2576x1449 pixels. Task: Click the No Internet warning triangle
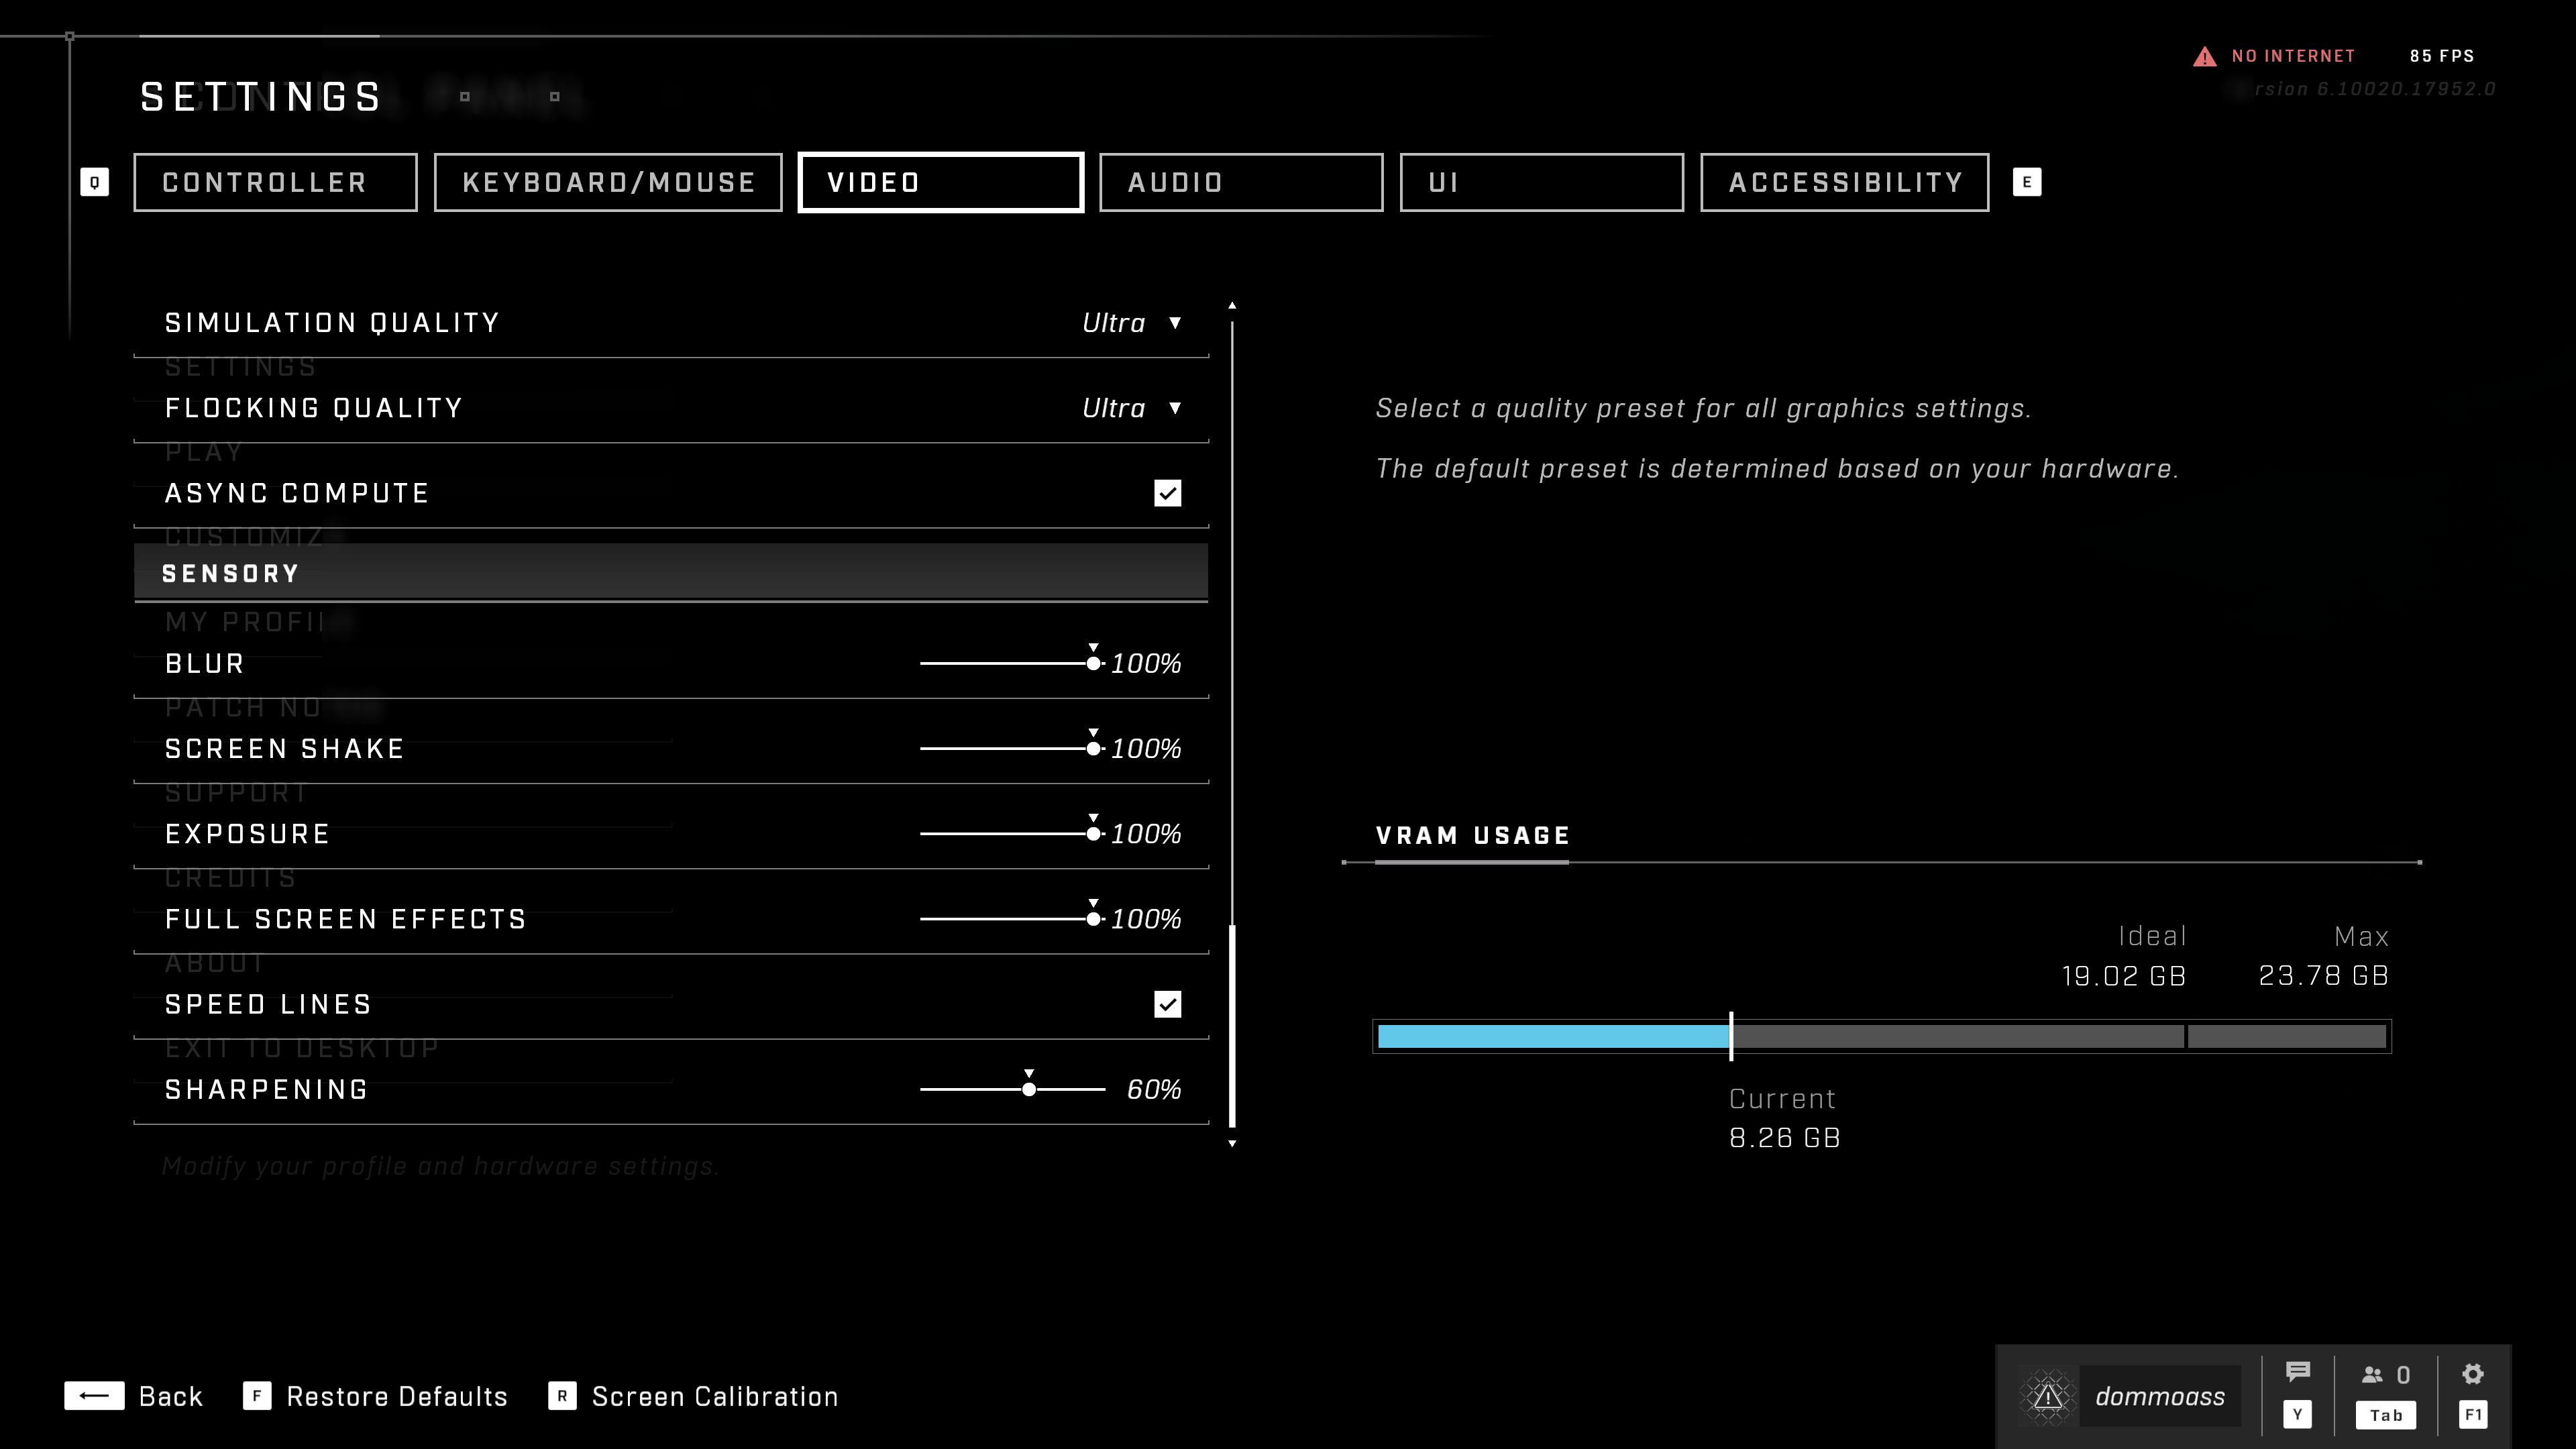(2204, 57)
